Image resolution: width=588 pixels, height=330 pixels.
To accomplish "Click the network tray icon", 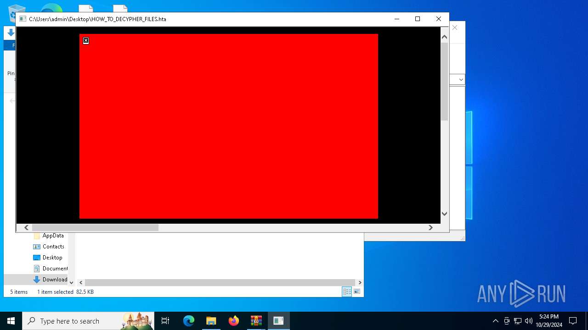I will [x=518, y=321].
